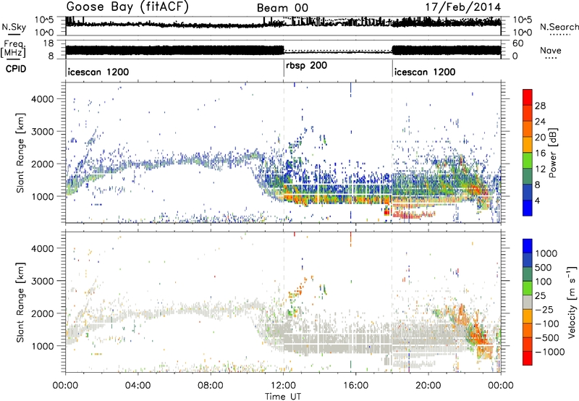
Task: Click the '-25' tick on velocity colorbar
Action: (544, 309)
